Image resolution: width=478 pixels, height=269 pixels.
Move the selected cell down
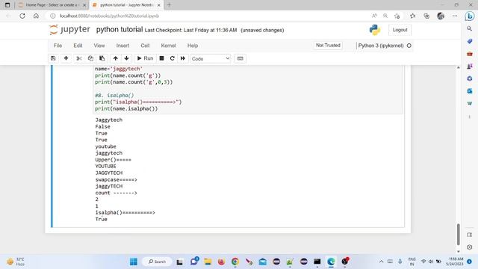(126, 58)
